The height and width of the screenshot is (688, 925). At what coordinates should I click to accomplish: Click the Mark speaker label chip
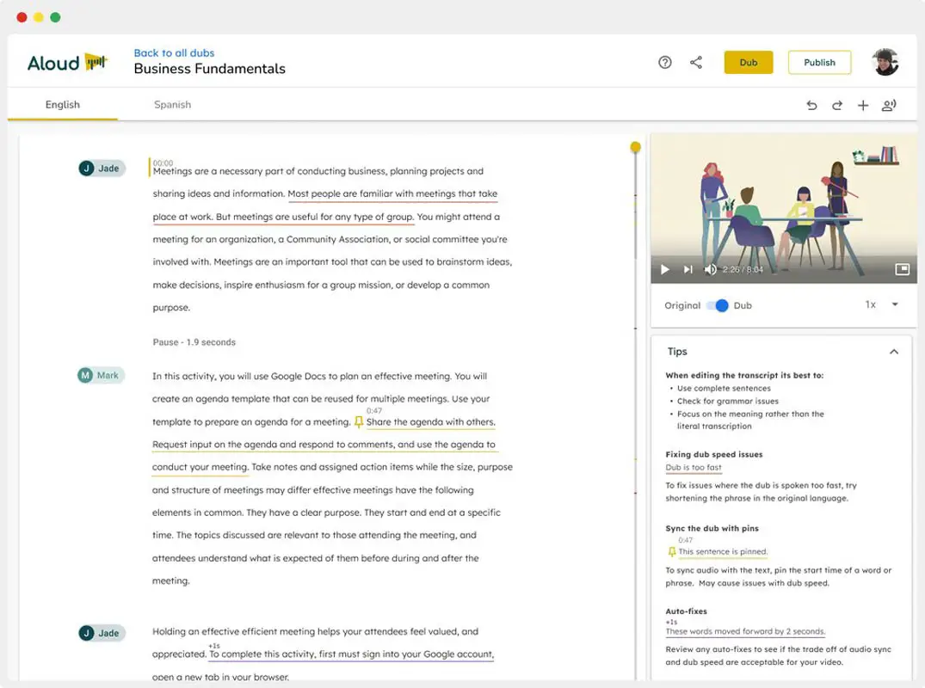pyautogui.click(x=101, y=375)
